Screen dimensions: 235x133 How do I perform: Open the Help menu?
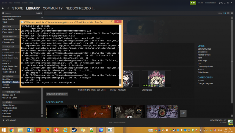[31, 3]
